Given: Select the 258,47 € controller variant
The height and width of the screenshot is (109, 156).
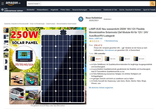Looking at the screenshot, I should click(x=95, y=59).
